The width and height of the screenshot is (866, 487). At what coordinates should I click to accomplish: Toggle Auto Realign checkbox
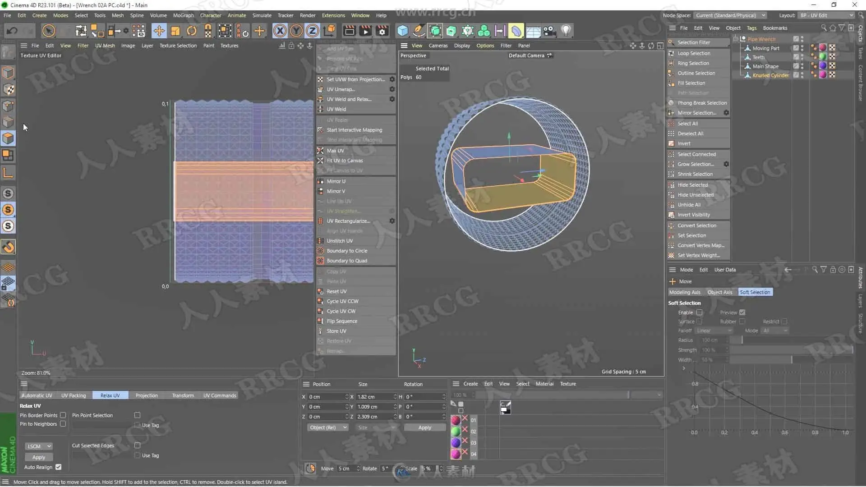59,467
